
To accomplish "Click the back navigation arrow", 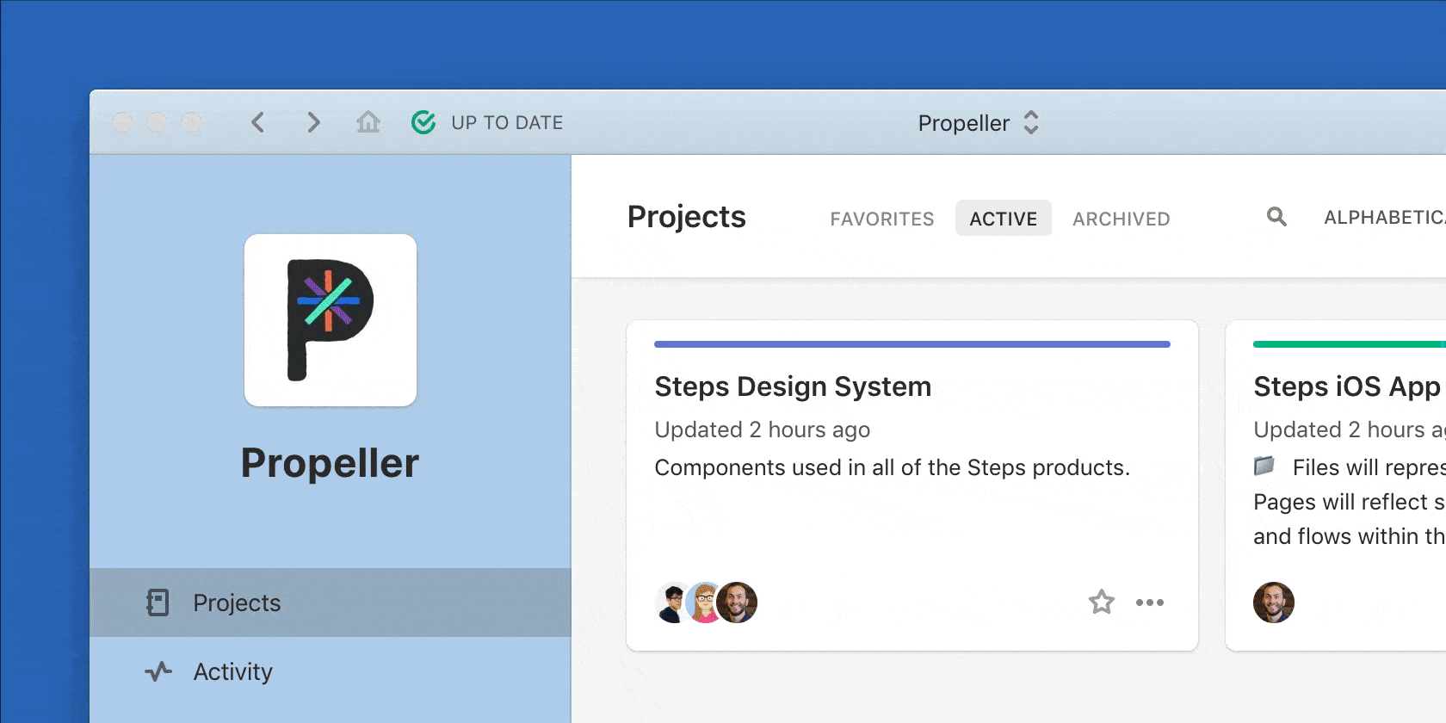I will [257, 123].
